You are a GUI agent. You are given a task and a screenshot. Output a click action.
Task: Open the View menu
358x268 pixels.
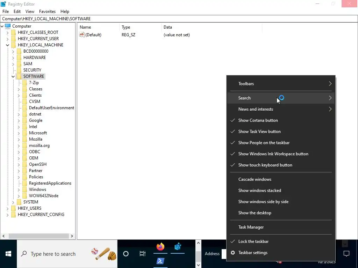[30, 12]
